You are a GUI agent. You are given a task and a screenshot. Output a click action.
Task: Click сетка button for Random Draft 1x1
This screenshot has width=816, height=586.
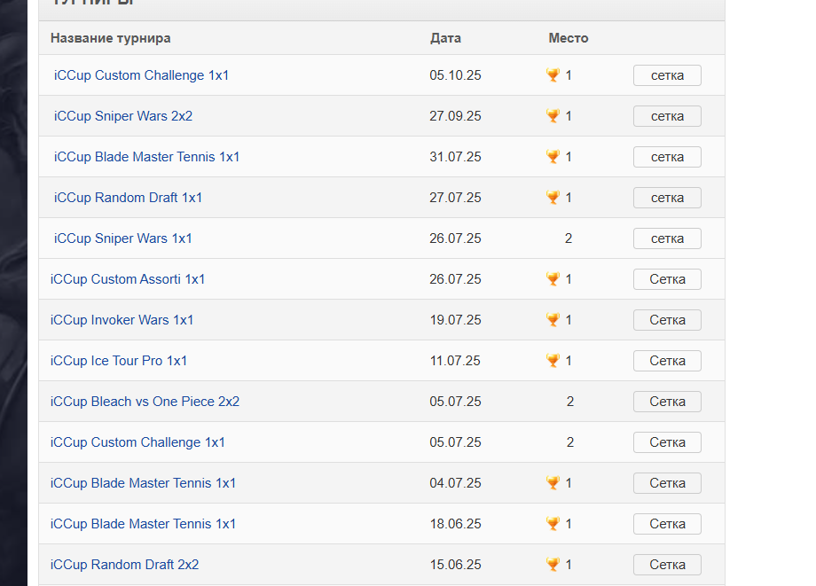tap(667, 198)
